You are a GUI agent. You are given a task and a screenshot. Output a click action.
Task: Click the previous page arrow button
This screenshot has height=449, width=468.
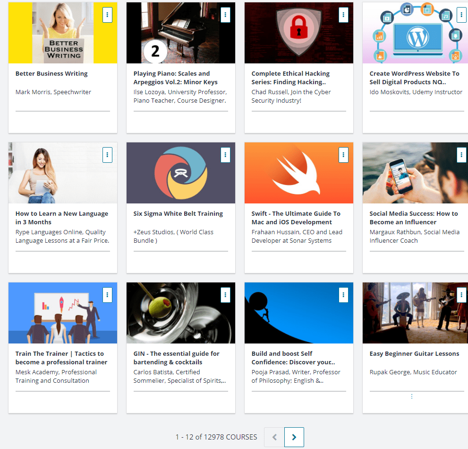(x=274, y=437)
